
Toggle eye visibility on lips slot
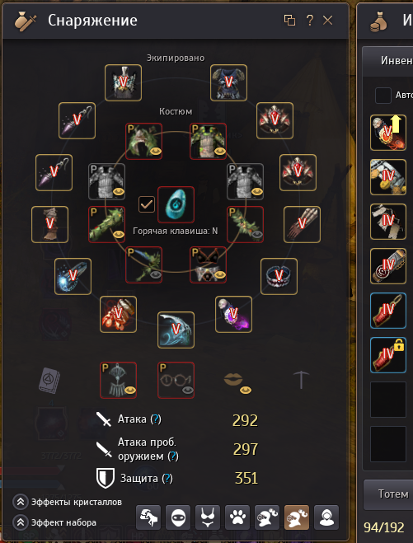[246, 391]
